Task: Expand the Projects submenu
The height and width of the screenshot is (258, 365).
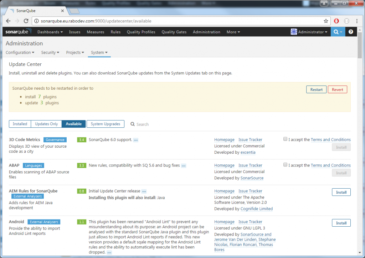Action: 75,53
